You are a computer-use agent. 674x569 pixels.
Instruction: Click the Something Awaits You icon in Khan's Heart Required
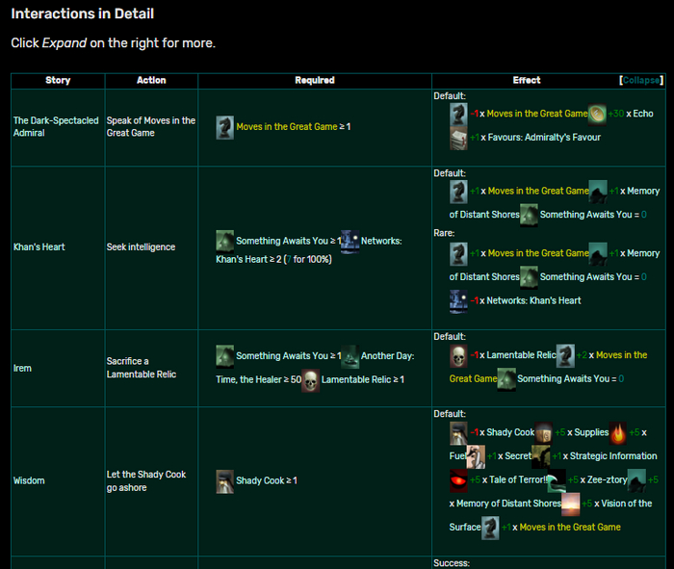[224, 241]
